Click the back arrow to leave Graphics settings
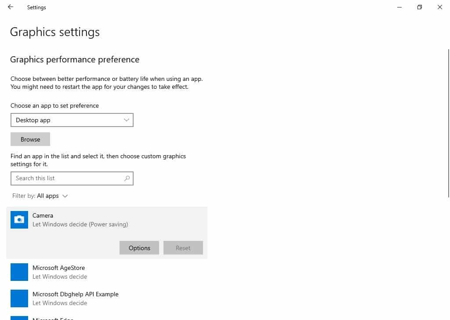Image resolution: width=450 pixels, height=320 pixels. [10, 7]
